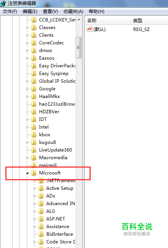This screenshot has height=248, width=168.
Task: Click the CoreCodec folder icon
Action: 34,43
